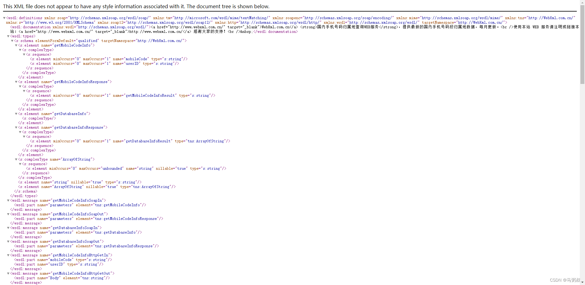Collapse the s:sequence inside ArrayOfString complexType
The height and width of the screenshot is (285, 585).
[20, 164]
